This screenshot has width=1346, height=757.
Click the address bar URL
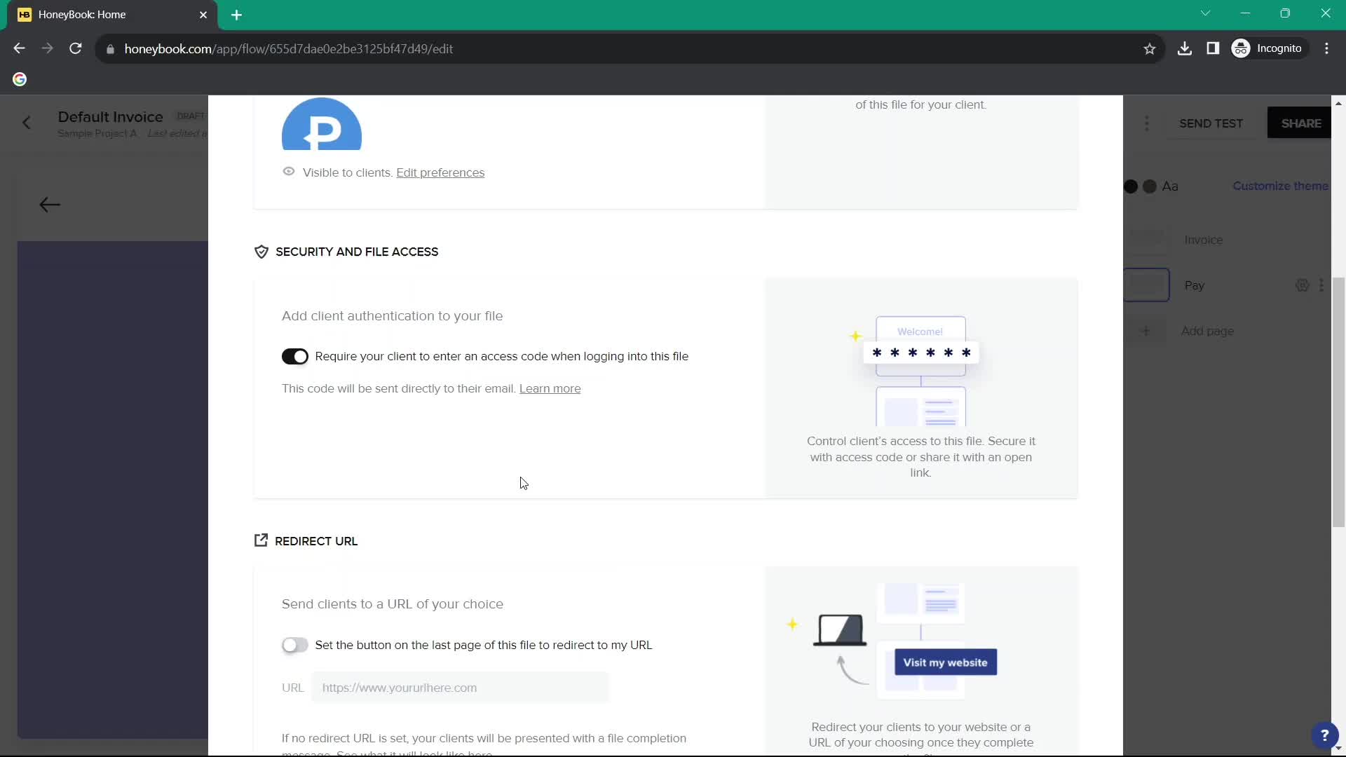coord(289,48)
